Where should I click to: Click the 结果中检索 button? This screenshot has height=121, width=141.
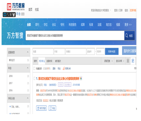(x=112, y=51)
